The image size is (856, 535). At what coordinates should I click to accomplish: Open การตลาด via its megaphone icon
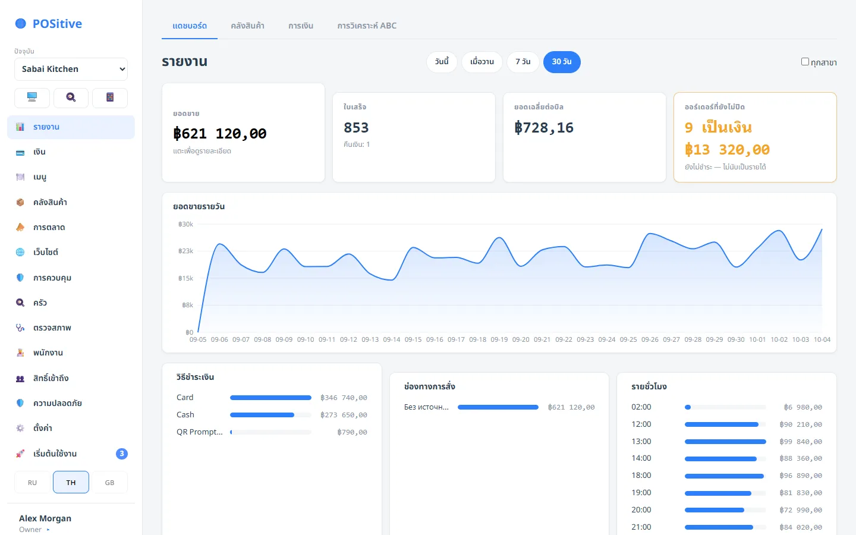pyautogui.click(x=20, y=228)
